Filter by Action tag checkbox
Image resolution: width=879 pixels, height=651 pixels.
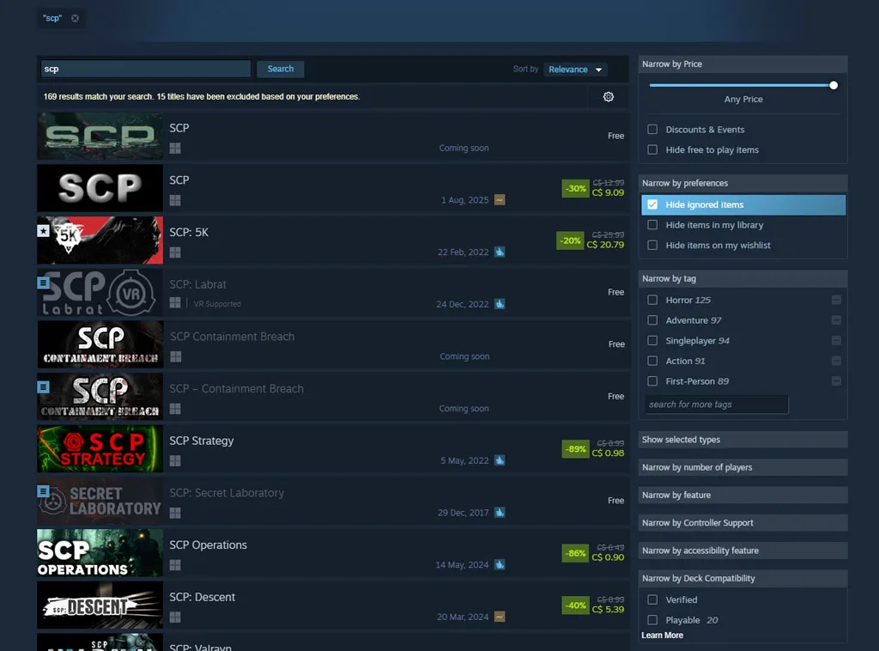[x=652, y=361]
